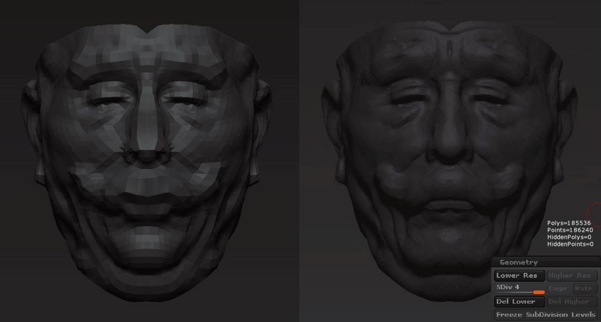
Task: Select the HiddenPoints=0 readout text
Action: pyautogui.click(x=570, y=244)
